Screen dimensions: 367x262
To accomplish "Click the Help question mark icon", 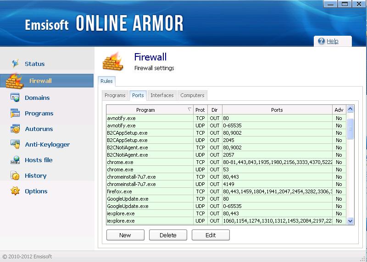I will click(321, 41).
